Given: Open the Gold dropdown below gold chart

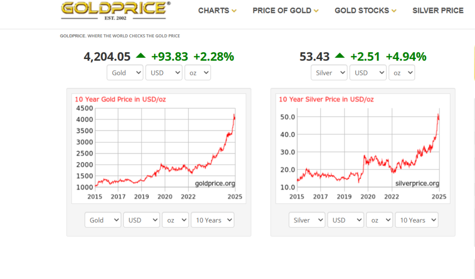Looking at the screenshot, I should point(103,220).
